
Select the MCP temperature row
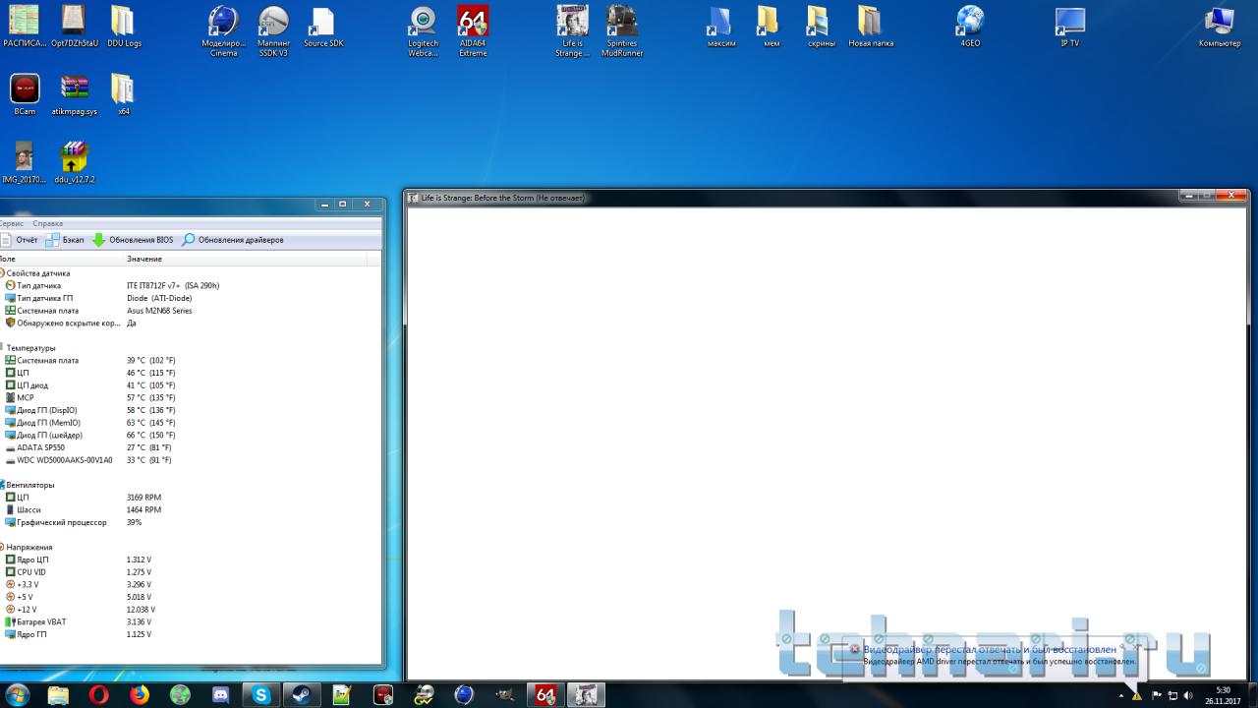coord(191,397)
